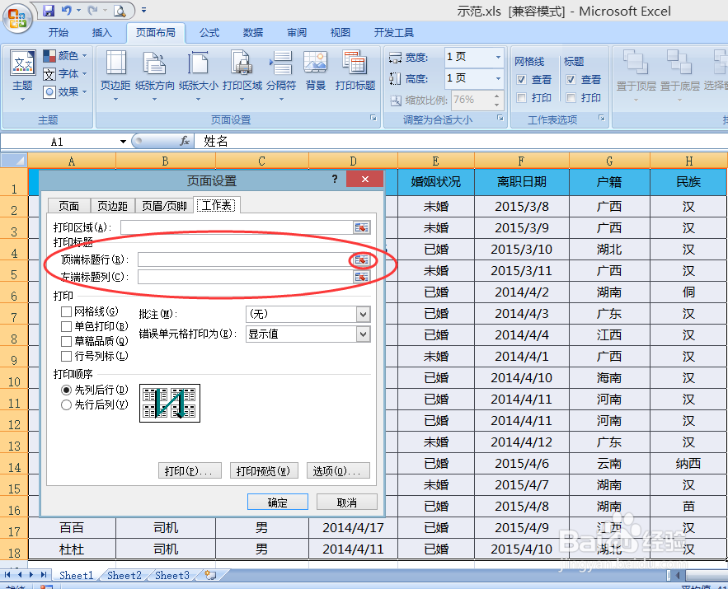Open the Themes (主题) gallery
Image resolution: width=728 pixels, height=589 pixels.
tap(22, 76)
